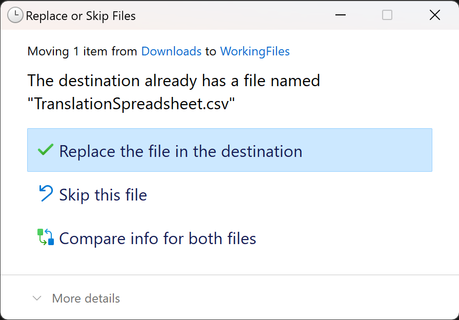Click the green-blue compare files icon
This screenshot has width=459, height=320.
coord(46,237)
